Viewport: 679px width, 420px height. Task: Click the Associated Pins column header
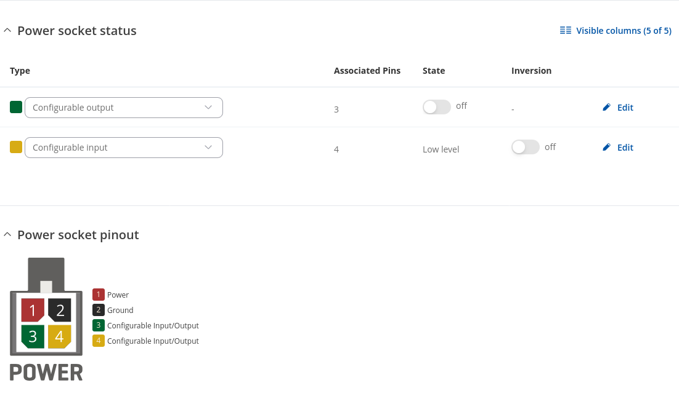point(367,71)
